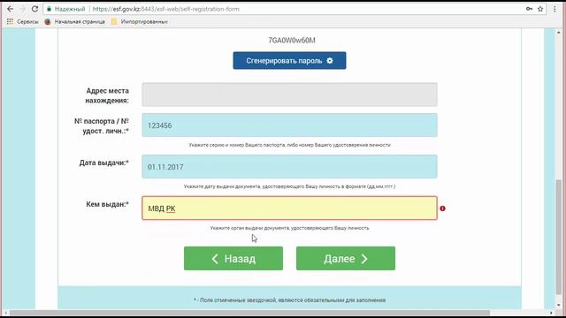This screenshot has height=318, width=566.
Task: Select generated password text 7GA0W0w60M
Action: point(292,40)
